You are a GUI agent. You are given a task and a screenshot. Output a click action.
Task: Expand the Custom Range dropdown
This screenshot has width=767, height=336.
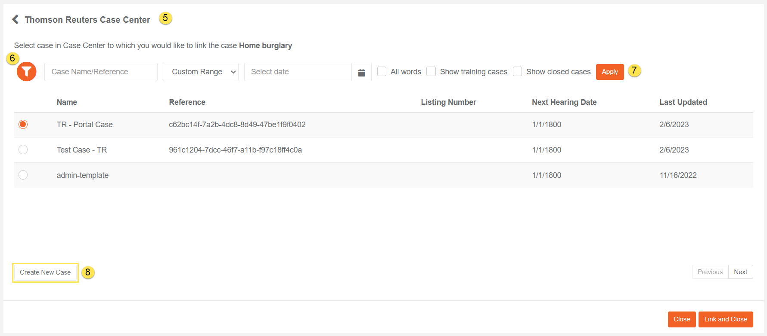pos(200,72)
